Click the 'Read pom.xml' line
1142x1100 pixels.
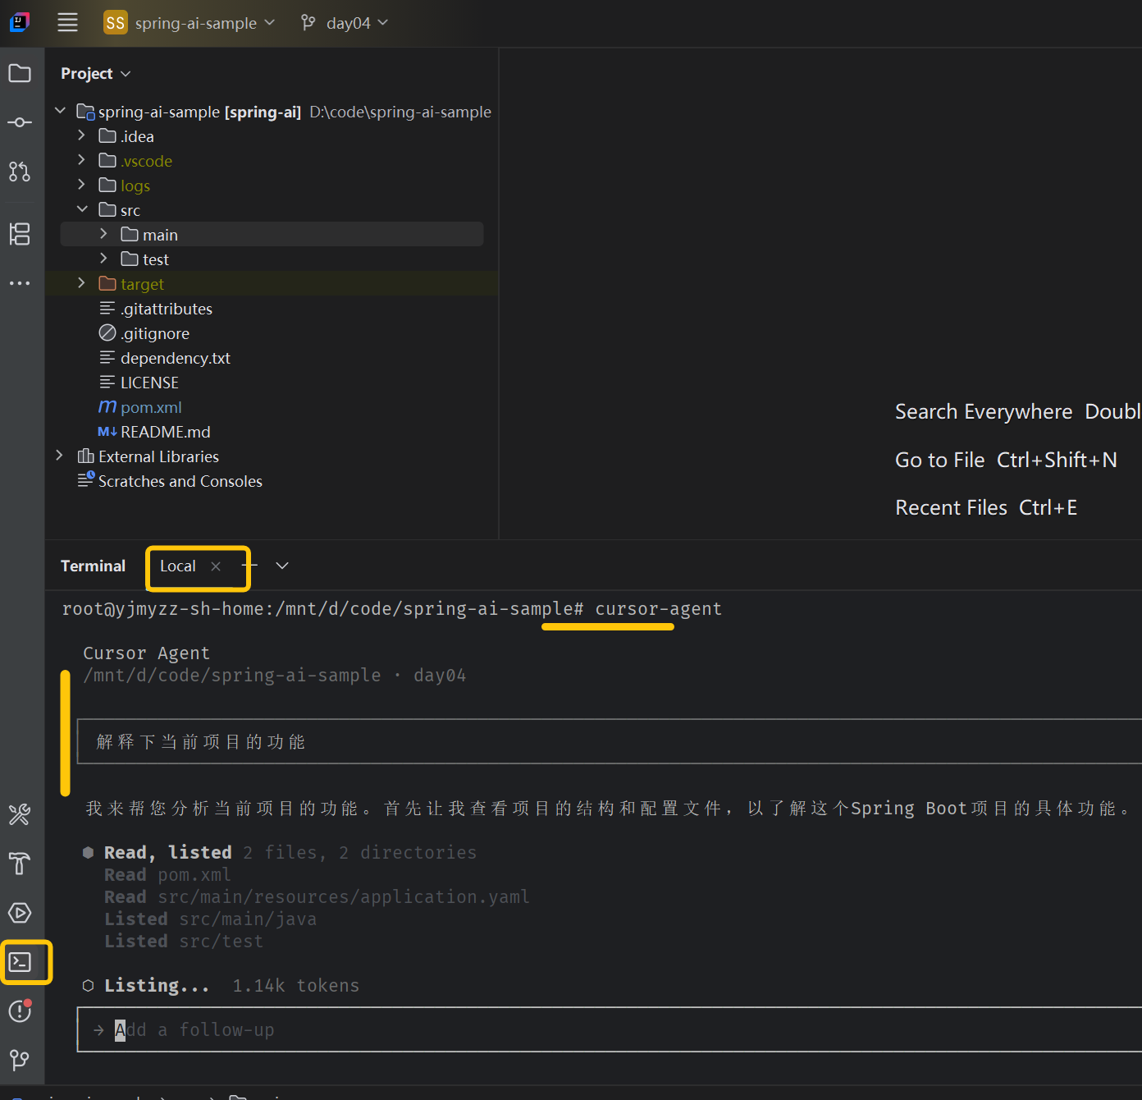pos(167,875)
